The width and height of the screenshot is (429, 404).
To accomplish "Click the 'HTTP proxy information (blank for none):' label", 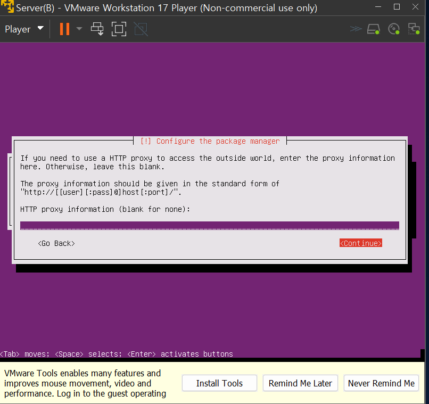I will point(105,209).
